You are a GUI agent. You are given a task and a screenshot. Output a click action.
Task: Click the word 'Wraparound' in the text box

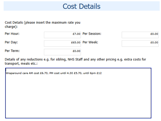(13, 73)
